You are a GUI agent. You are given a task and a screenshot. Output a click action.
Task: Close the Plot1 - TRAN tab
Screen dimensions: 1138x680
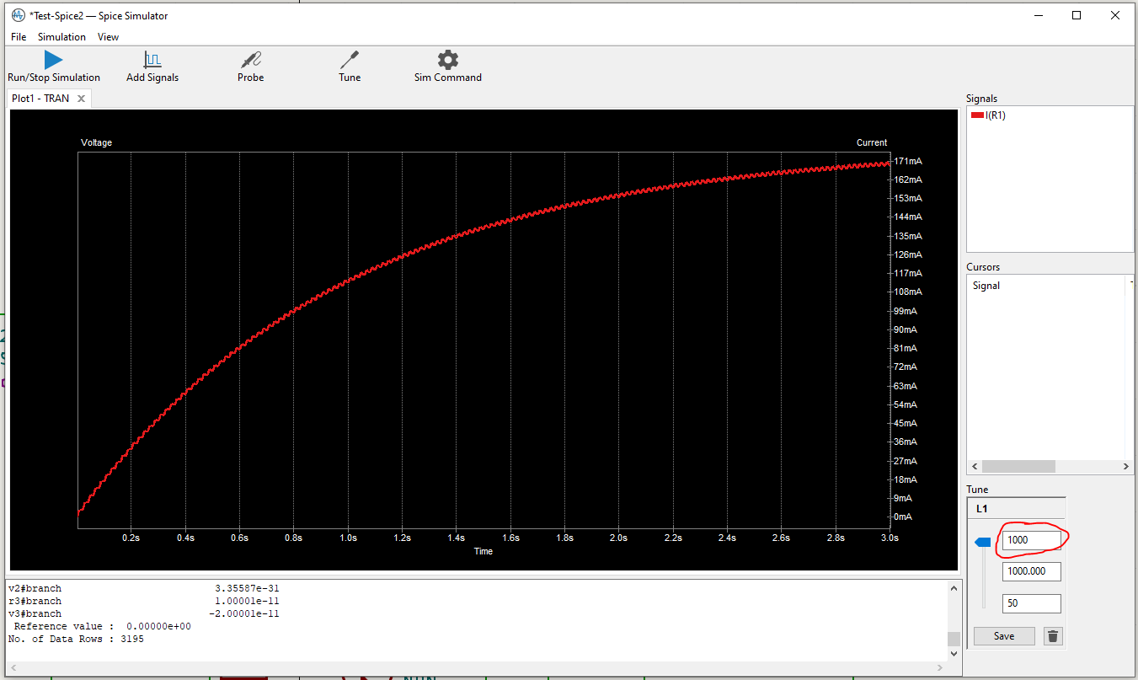81,99
